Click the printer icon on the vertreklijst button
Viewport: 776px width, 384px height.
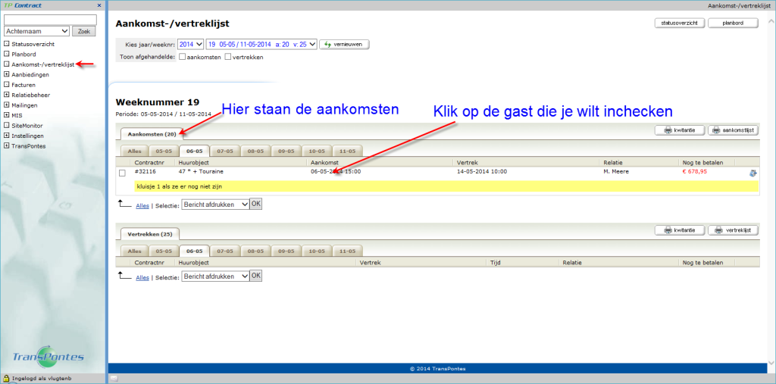(717, 230)
